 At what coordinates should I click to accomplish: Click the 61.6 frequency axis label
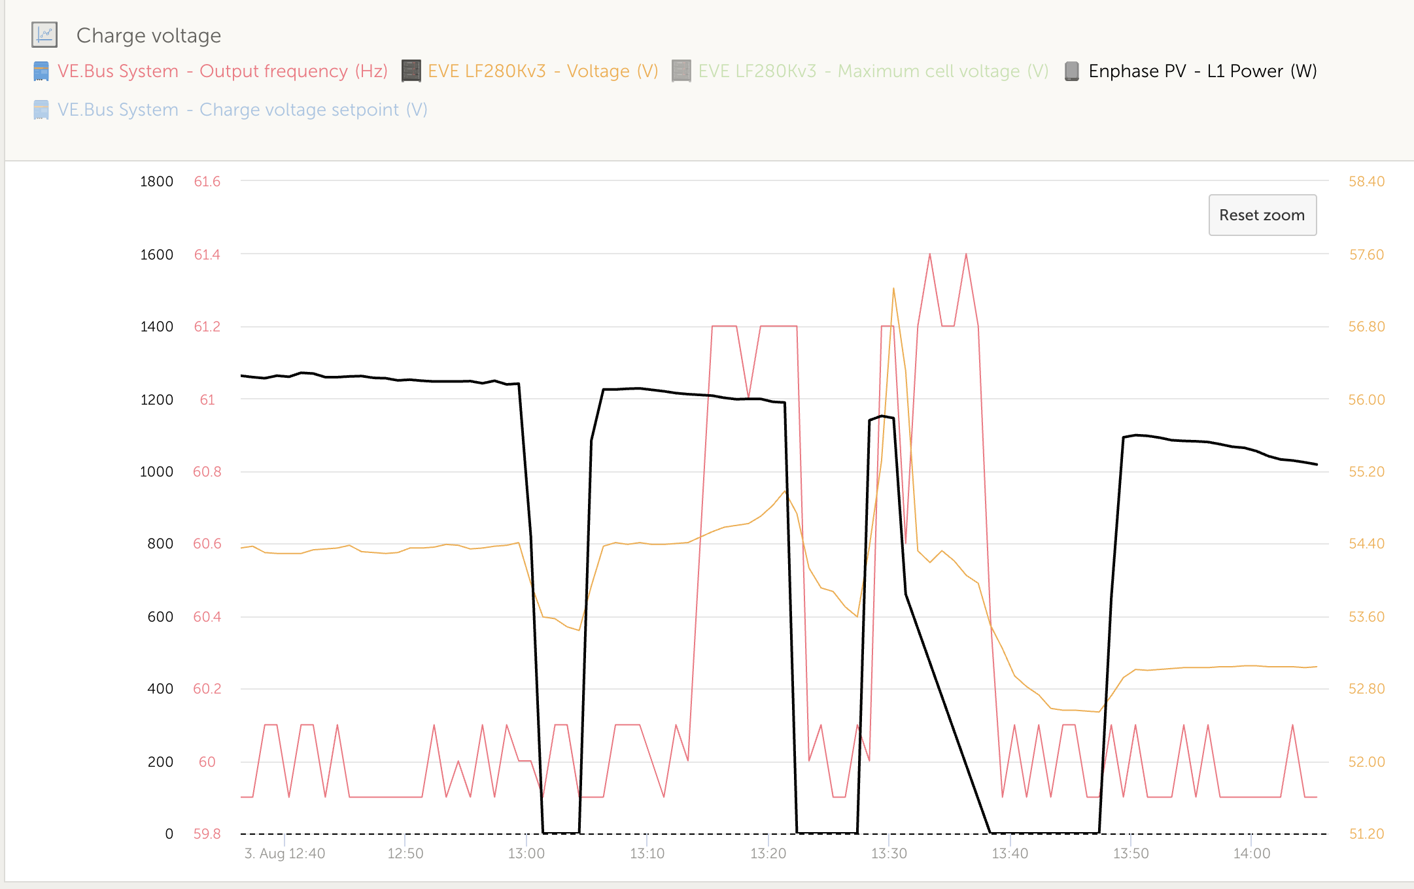click(x=207, y=182)
